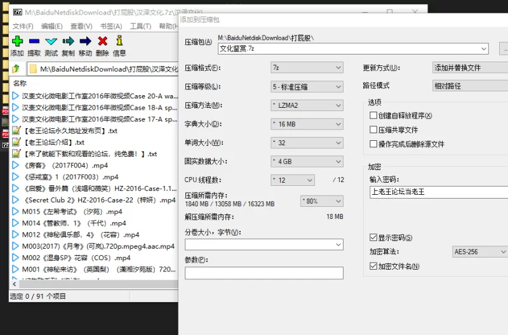
Task: Enable the create self-extracting archive (创建自释放程序) checkbox
Action: tap(373, 115)
